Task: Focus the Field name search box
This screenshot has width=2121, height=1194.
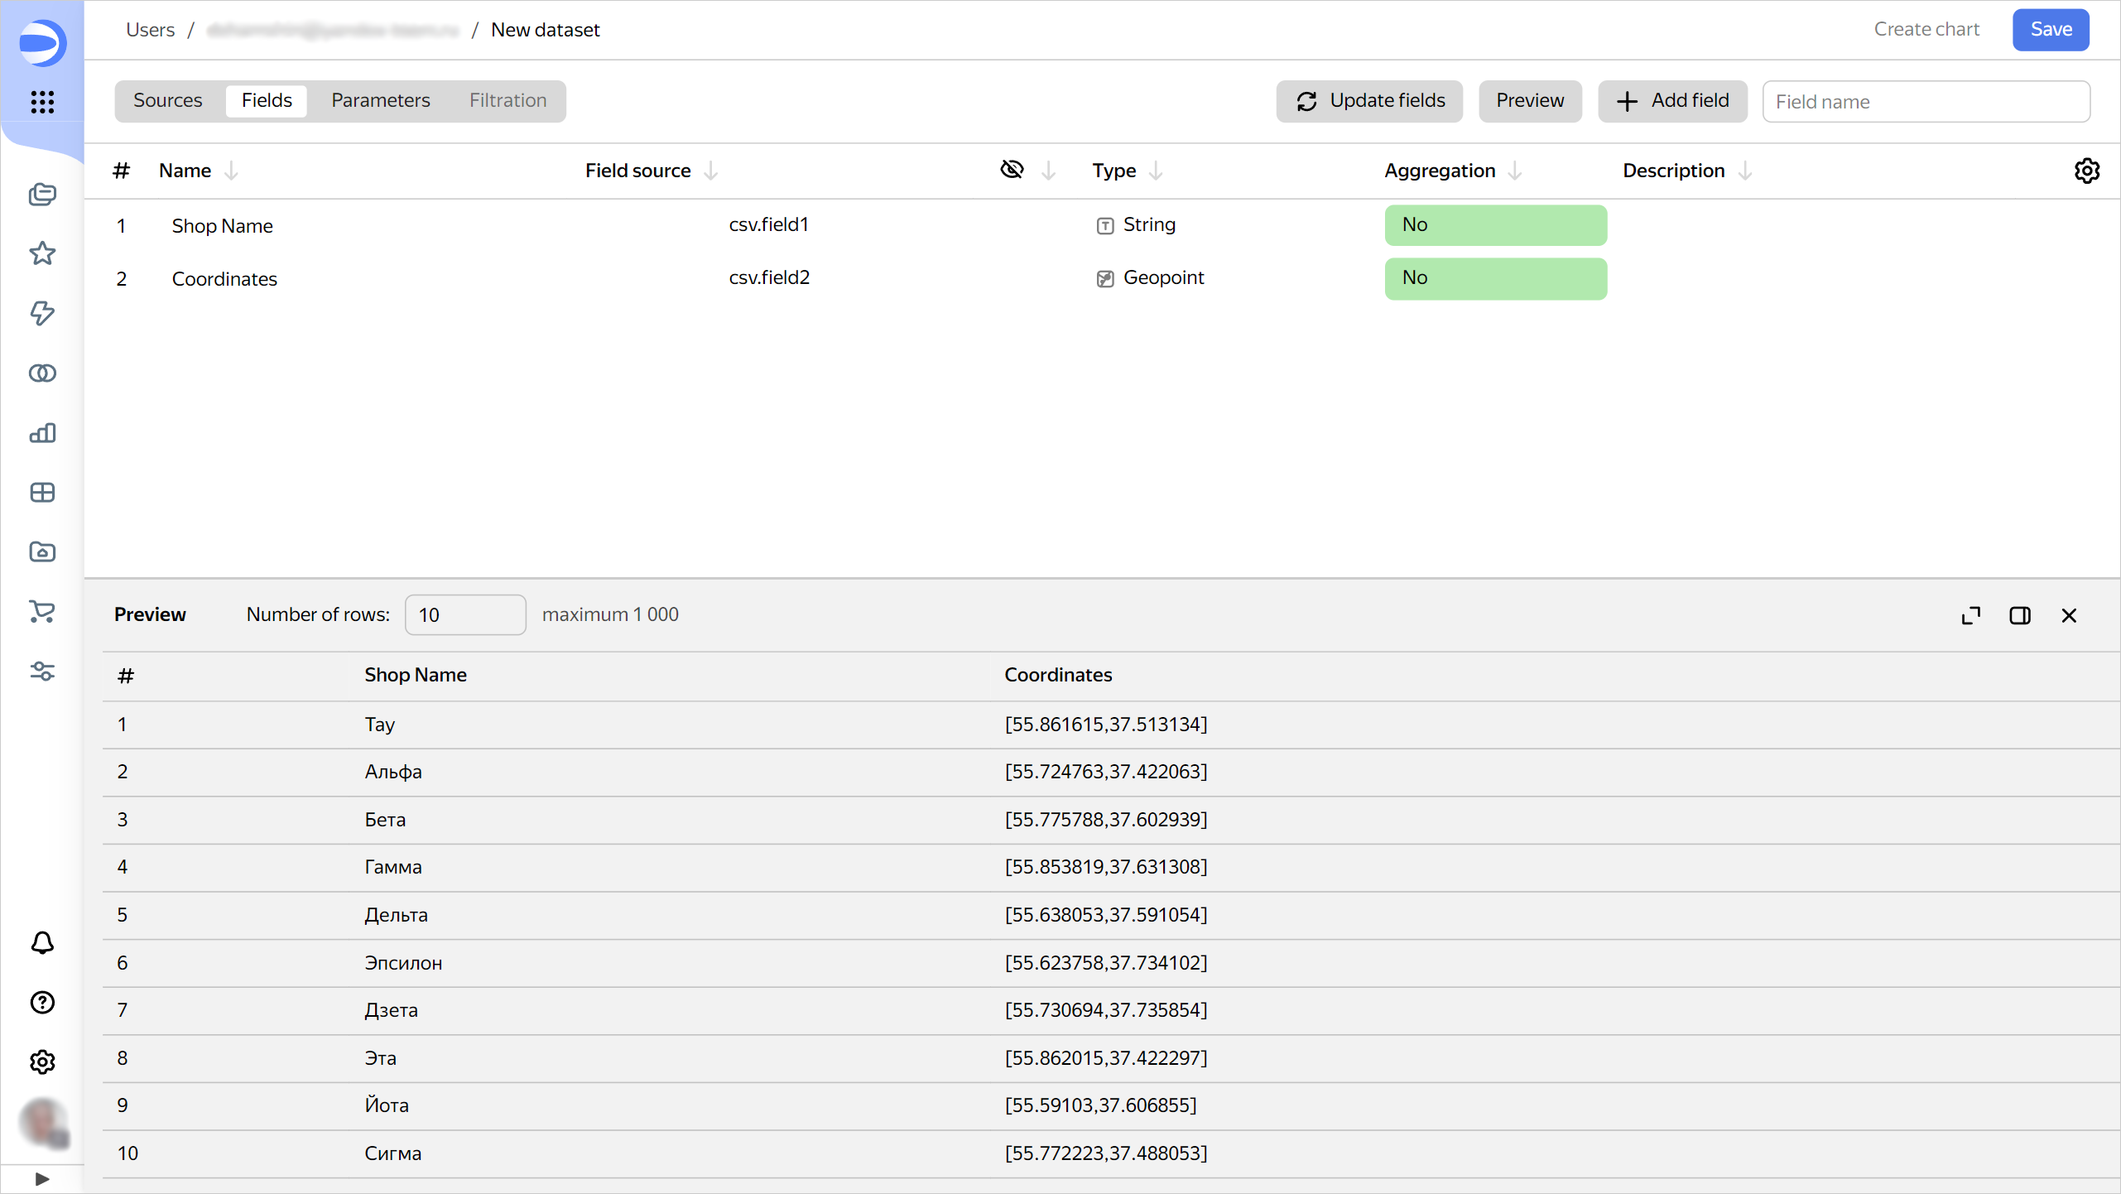Action: (1926, 102)
